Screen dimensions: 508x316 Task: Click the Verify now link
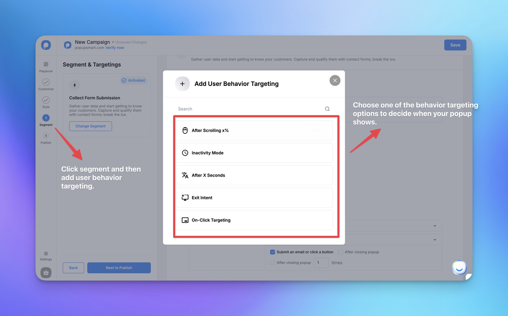(x=115, y=48)
